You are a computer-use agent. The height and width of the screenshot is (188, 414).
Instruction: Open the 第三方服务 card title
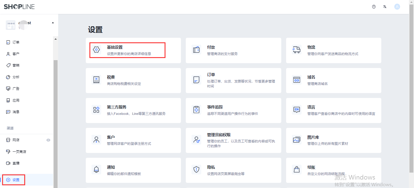(117, 107)
